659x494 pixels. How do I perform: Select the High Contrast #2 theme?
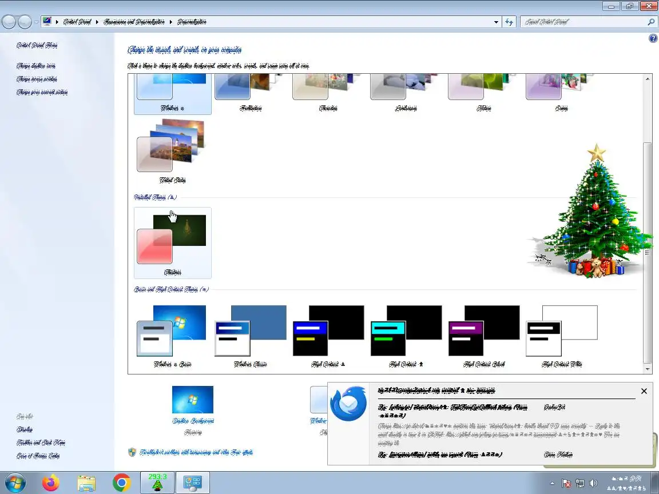(x=406, y=336)
